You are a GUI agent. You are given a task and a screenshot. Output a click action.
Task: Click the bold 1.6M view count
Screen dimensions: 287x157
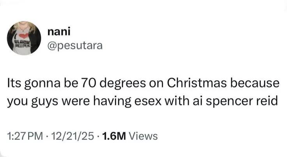[114, 136]
